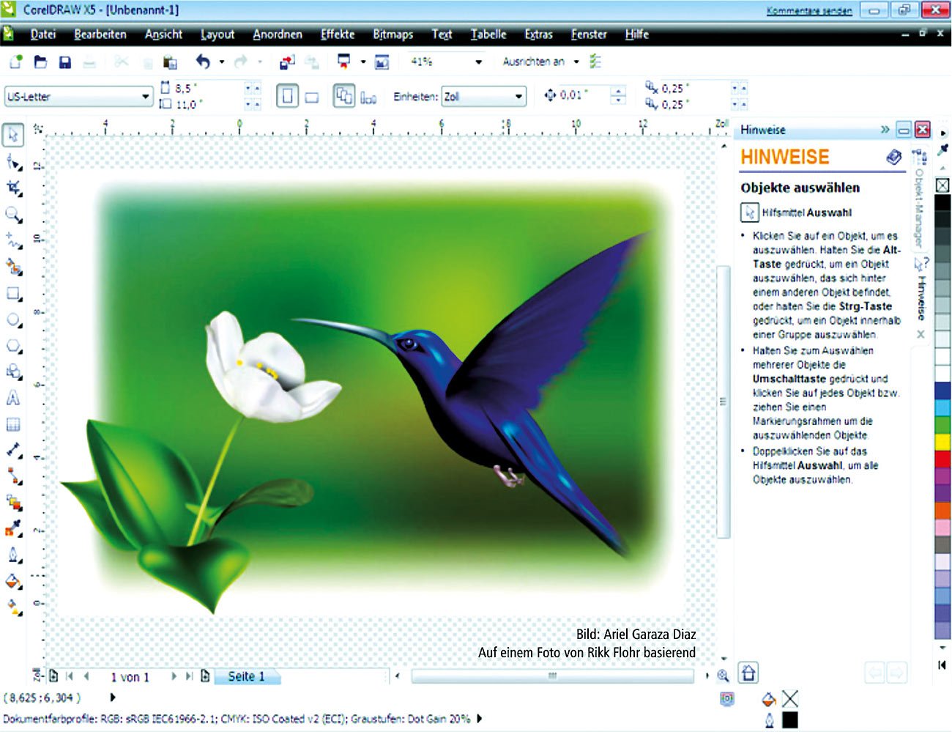Viewport: 952px width, 732px height.
Task: Click the Kommentare senden link
Action: coord(808,10)
